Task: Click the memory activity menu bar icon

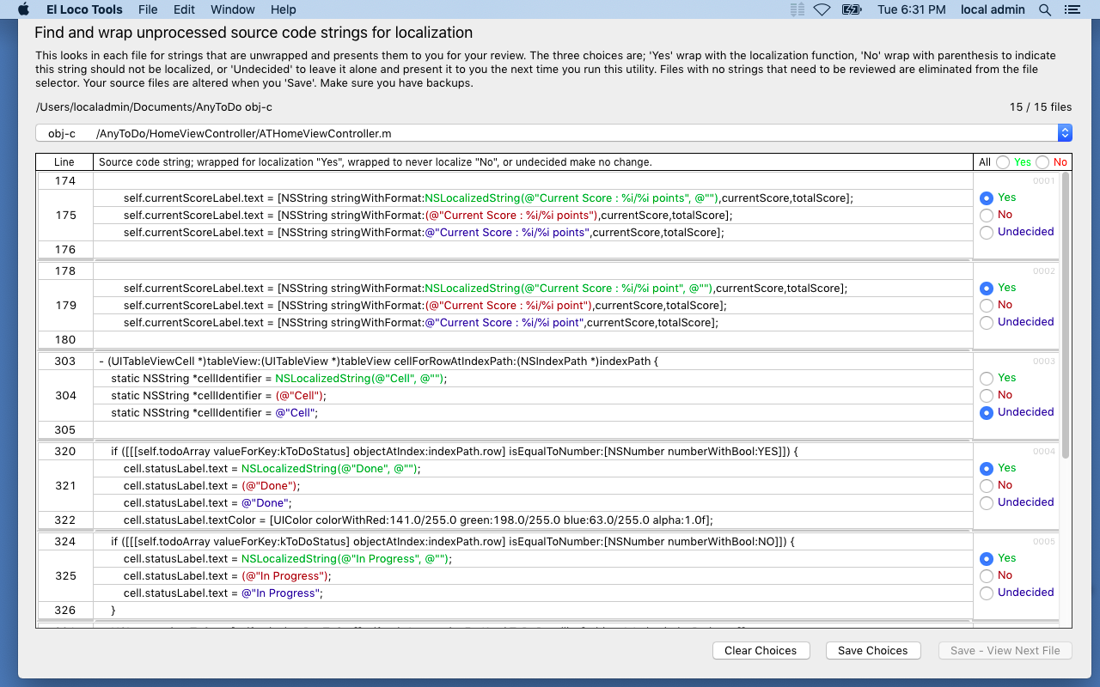Action: (797, 9)
